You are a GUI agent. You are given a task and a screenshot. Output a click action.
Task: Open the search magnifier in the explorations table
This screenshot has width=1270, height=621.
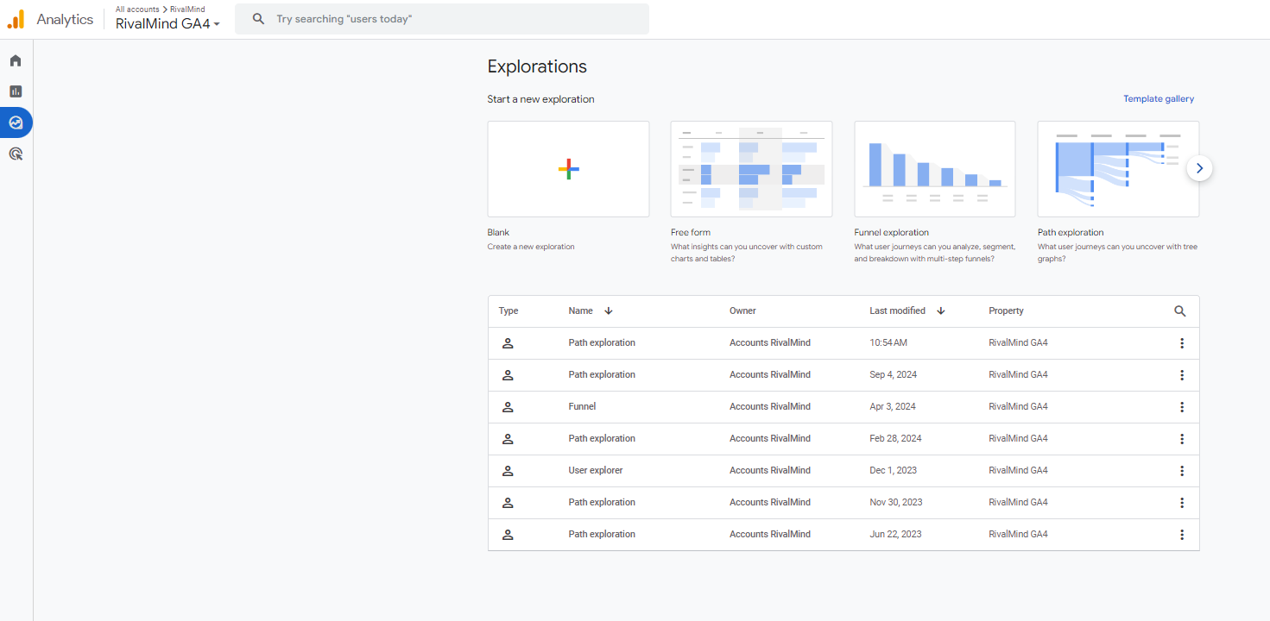pos(1179,310)
